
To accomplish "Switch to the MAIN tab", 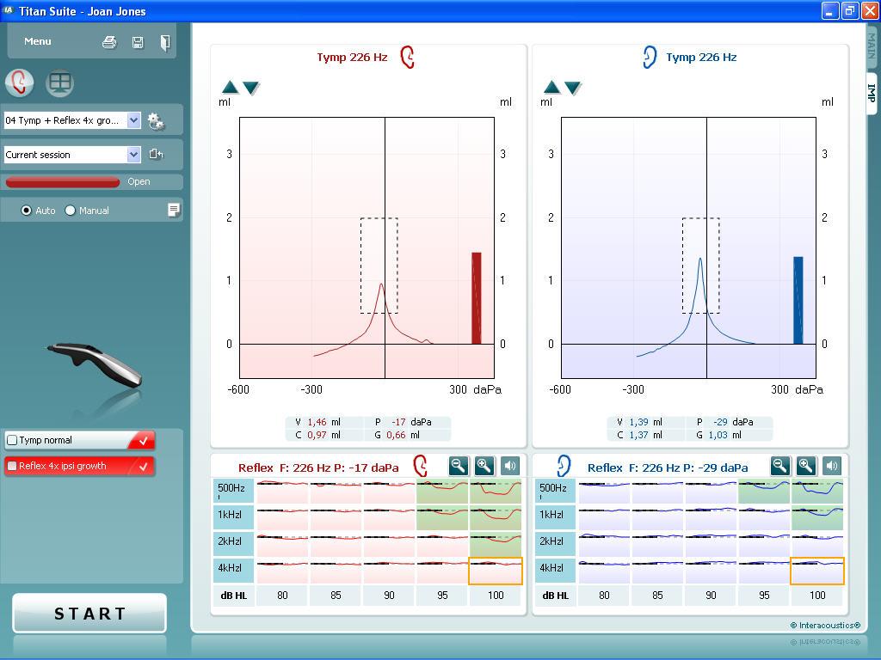I will coord(872,46).
